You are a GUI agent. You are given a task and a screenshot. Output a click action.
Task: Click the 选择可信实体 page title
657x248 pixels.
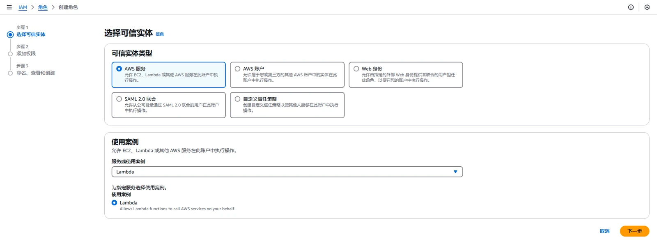(129, 33)
